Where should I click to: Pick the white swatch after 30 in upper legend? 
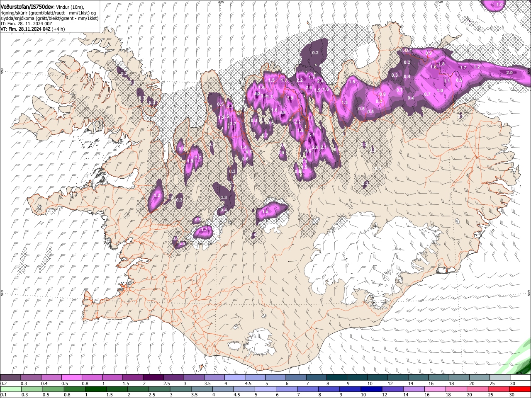pyautogui.click(x=519, y=378)
